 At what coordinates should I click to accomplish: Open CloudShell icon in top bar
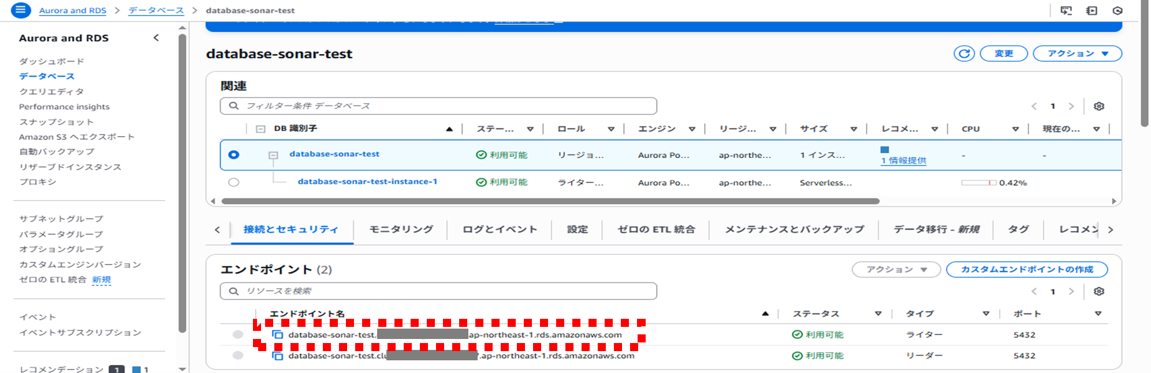point(1066,10)
